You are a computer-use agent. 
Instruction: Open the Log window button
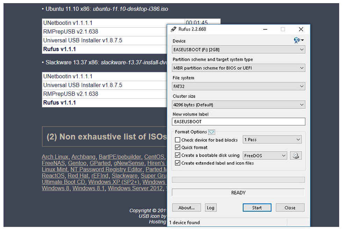click(210, 208)
